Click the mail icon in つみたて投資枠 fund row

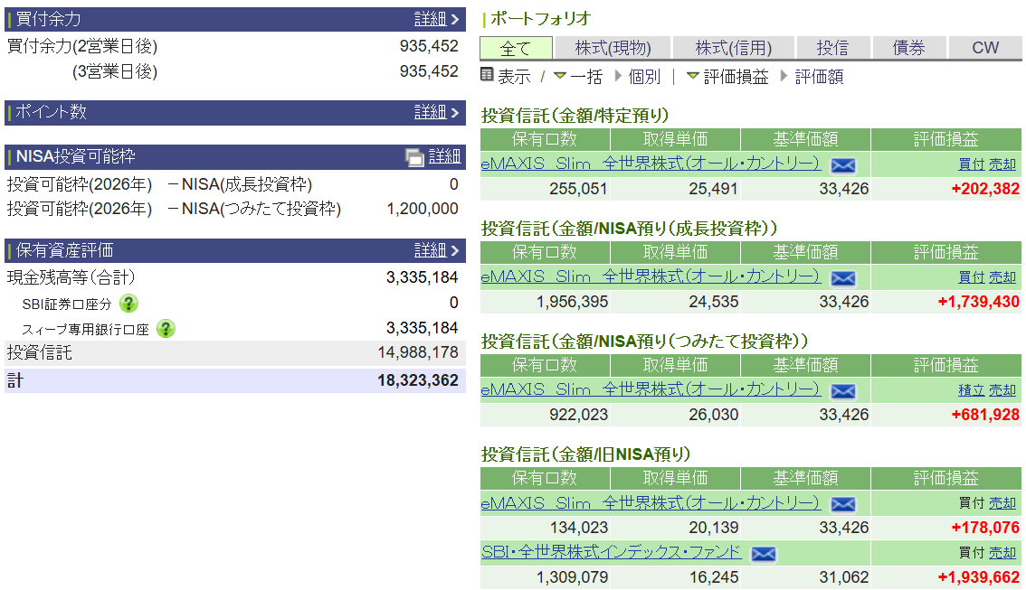pos(842,391)
